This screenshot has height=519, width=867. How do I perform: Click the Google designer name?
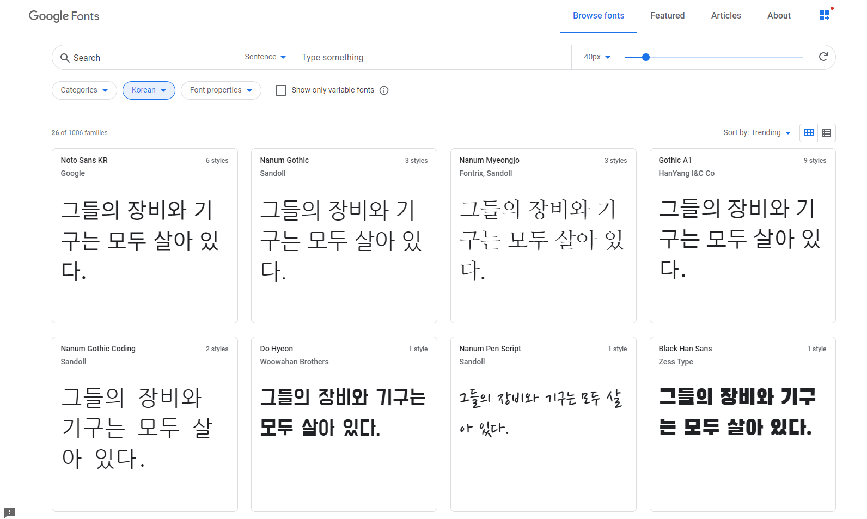pyautogui.click(x=73, y=173)
